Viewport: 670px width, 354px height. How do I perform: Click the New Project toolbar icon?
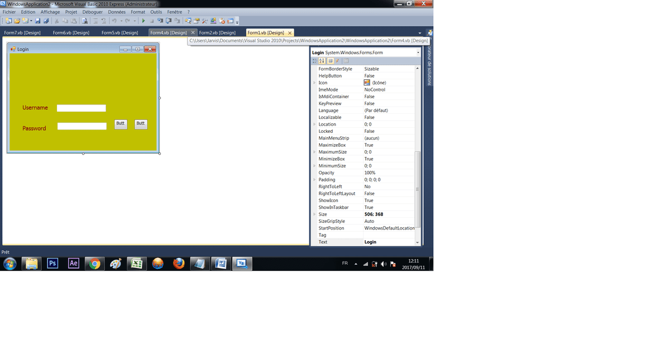point(8,21)
